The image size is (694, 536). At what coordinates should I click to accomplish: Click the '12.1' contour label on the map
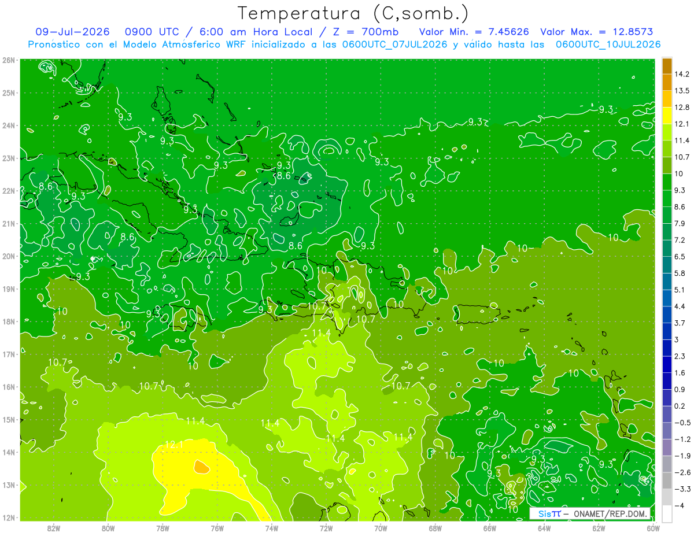(x=174, y=445)
